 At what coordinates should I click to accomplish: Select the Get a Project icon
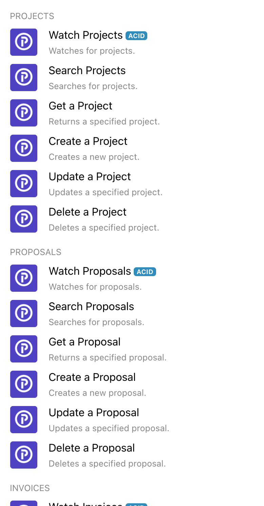(x=24, y=113)
